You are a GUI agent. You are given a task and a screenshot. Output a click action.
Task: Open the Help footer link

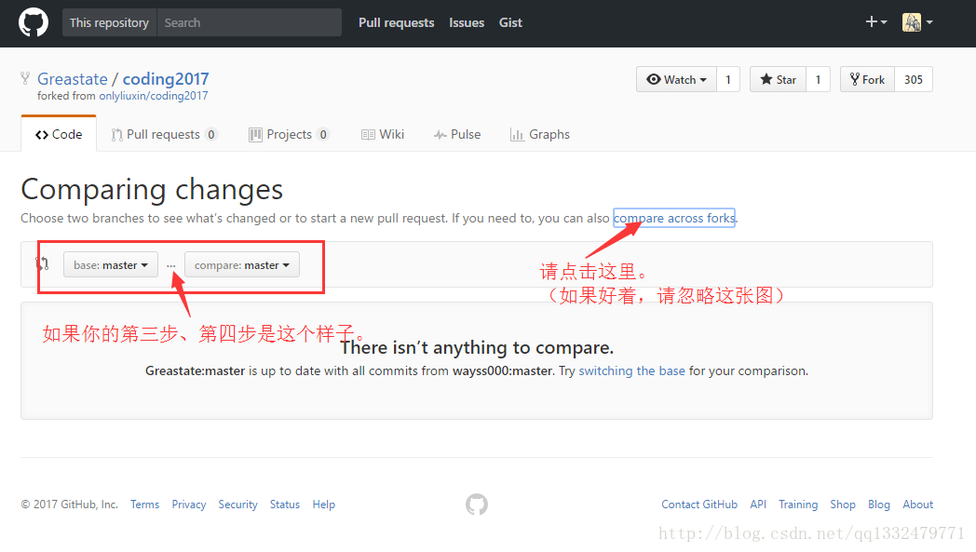[324, 505]
